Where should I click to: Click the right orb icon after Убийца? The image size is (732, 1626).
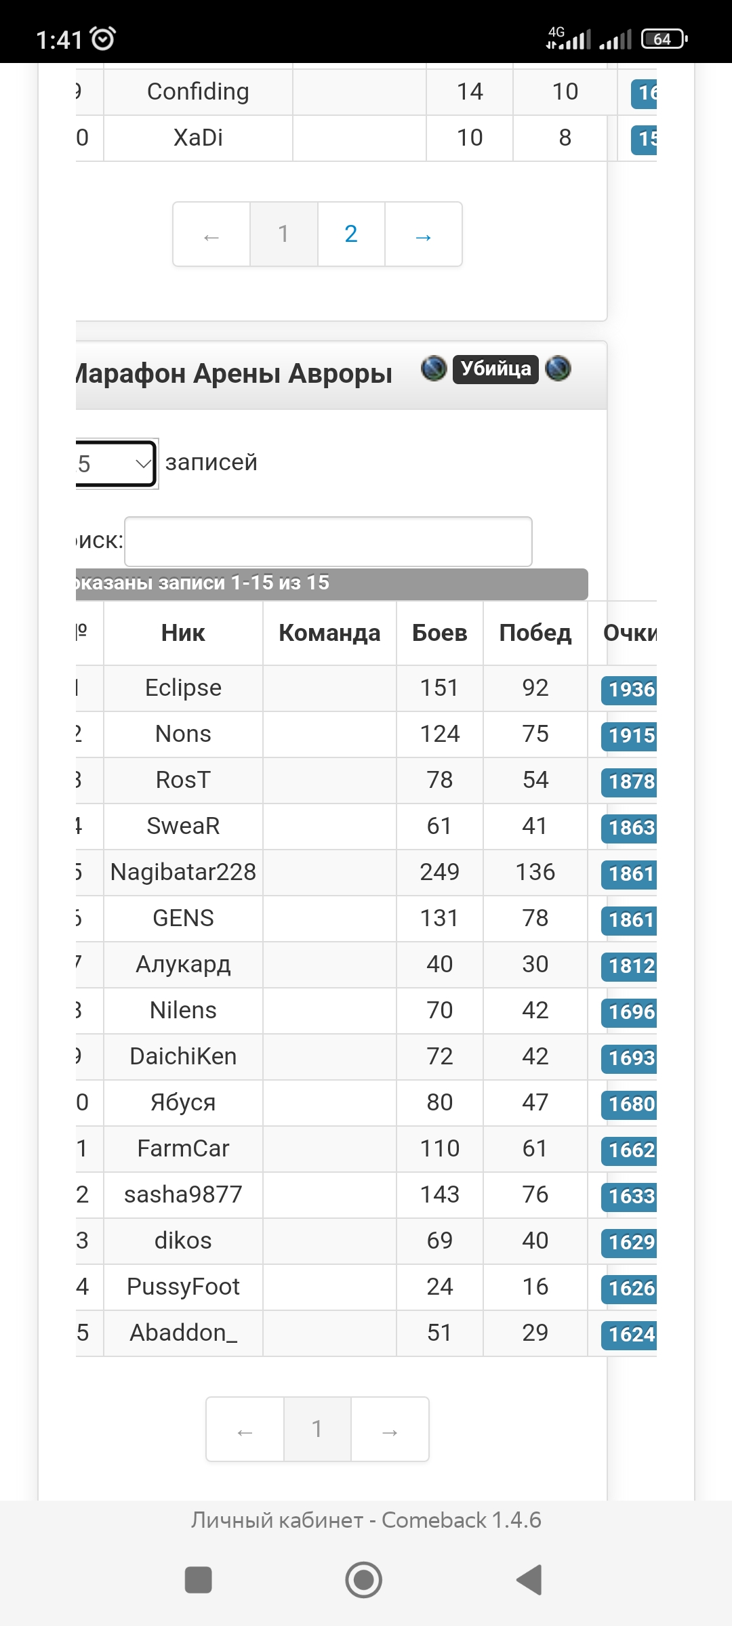pyautogui.click(x=558, y=369)
